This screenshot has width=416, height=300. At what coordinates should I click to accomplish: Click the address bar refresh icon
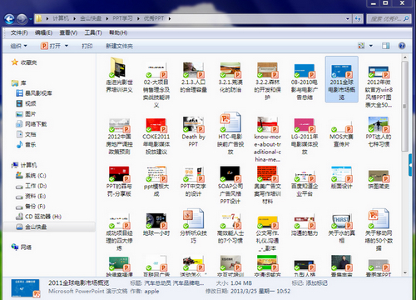click(x=358, y=19)
